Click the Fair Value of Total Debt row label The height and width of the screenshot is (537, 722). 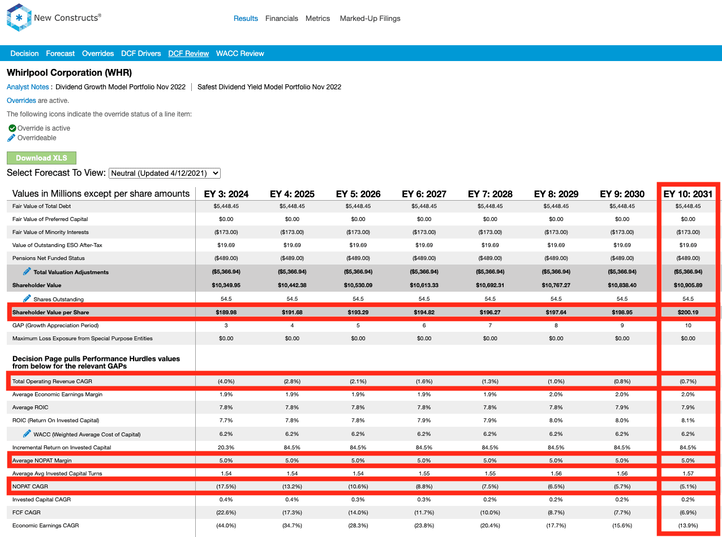click(x=42, y=206)
